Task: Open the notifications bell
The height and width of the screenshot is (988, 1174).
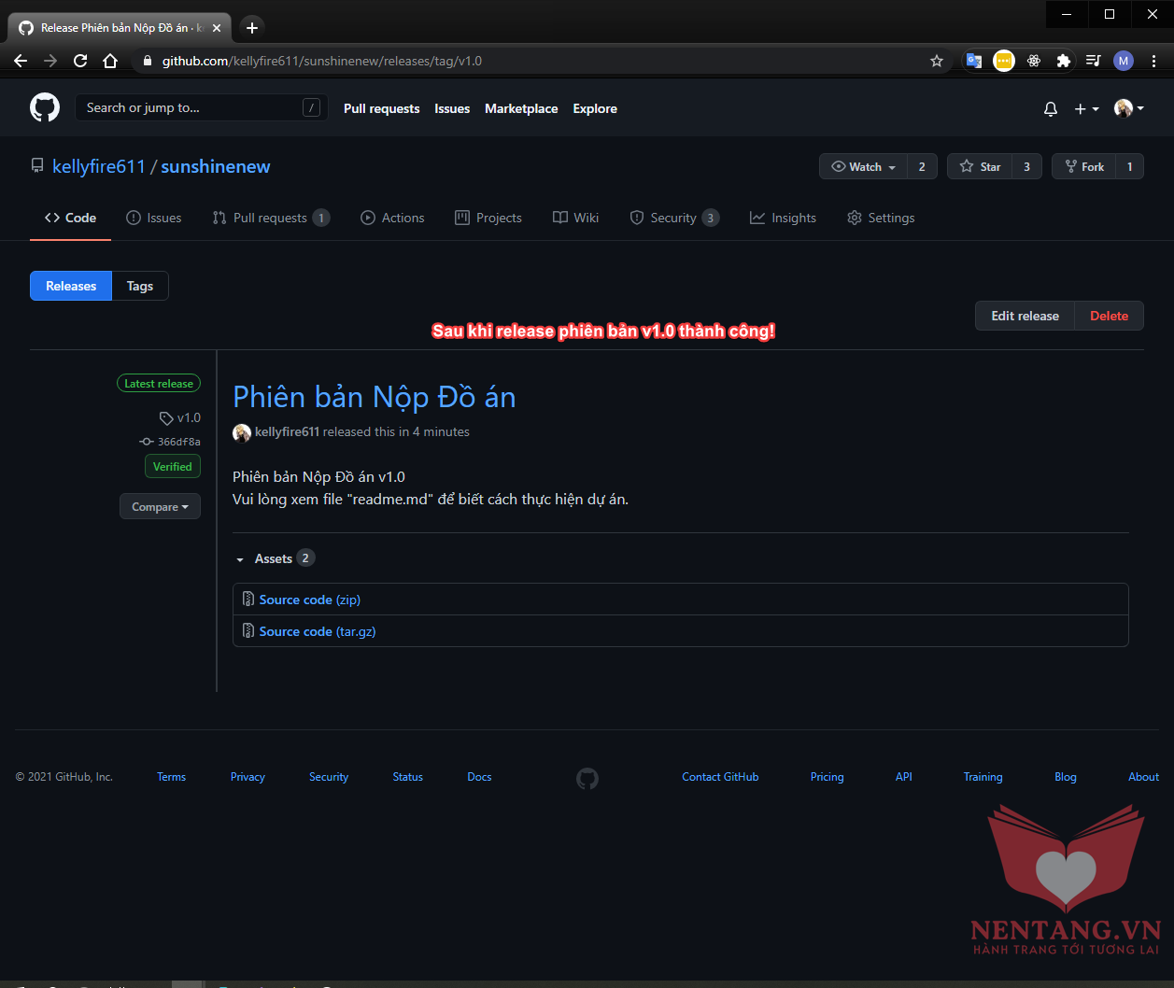Action: click(x=1051, y=109)
